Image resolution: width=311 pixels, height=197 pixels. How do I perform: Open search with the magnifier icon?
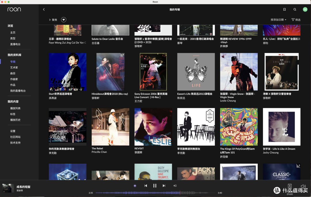coord(295,9)
